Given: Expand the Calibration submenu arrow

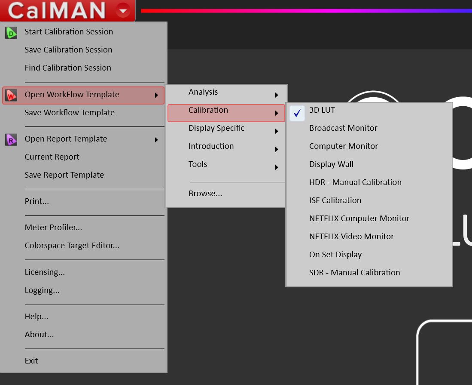Looking at the screenshot, I should pyautogui.click(x=277, y=113).
